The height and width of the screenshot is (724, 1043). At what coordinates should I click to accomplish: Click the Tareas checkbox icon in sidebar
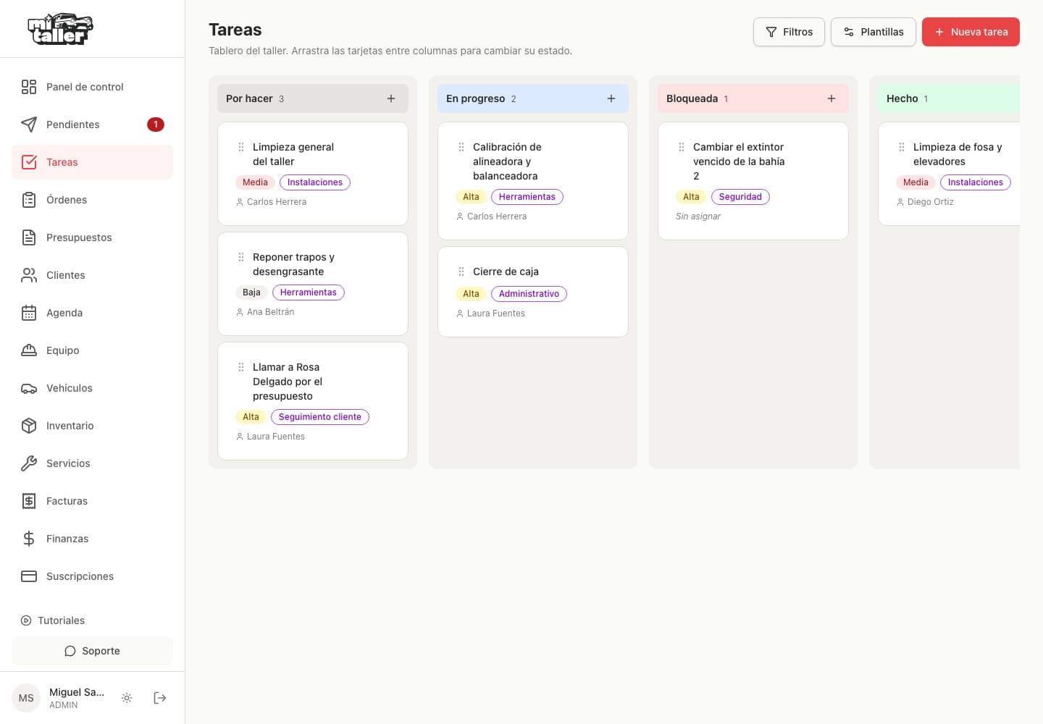tap(29, 162)
